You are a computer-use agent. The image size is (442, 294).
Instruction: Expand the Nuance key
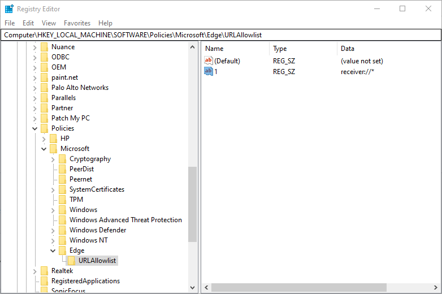coord(35,47)
